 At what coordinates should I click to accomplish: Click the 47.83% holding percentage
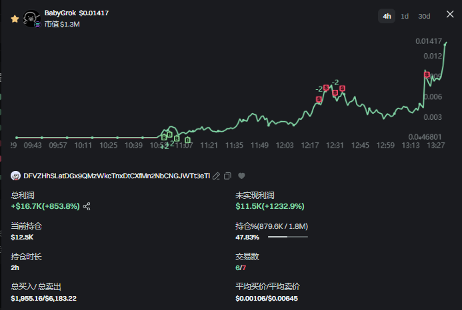pyautogui.click(x=247, y=237)
